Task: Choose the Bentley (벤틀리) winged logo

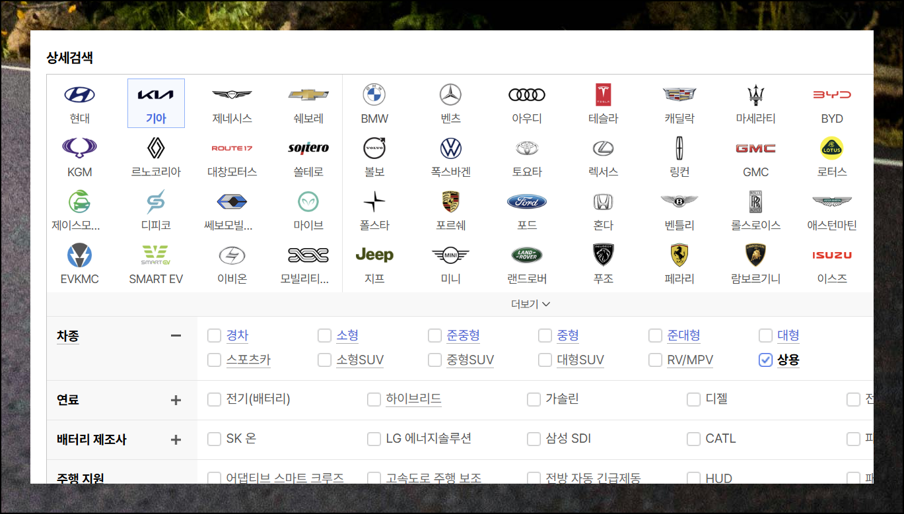Action: [x=679, y=201]
